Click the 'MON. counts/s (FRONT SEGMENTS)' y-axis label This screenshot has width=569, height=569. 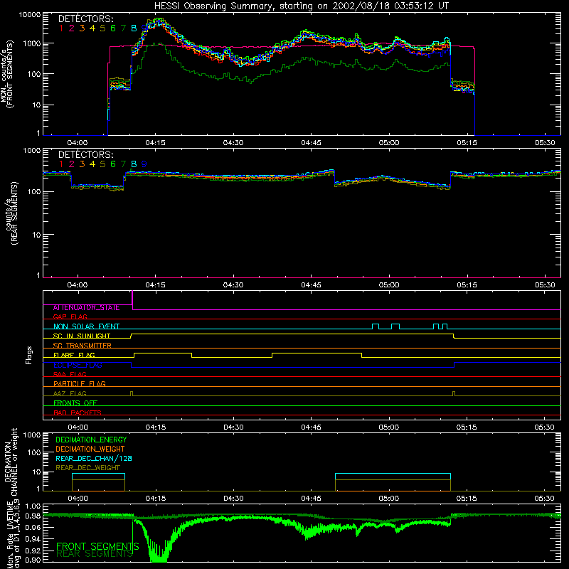[x=6, y=74]
